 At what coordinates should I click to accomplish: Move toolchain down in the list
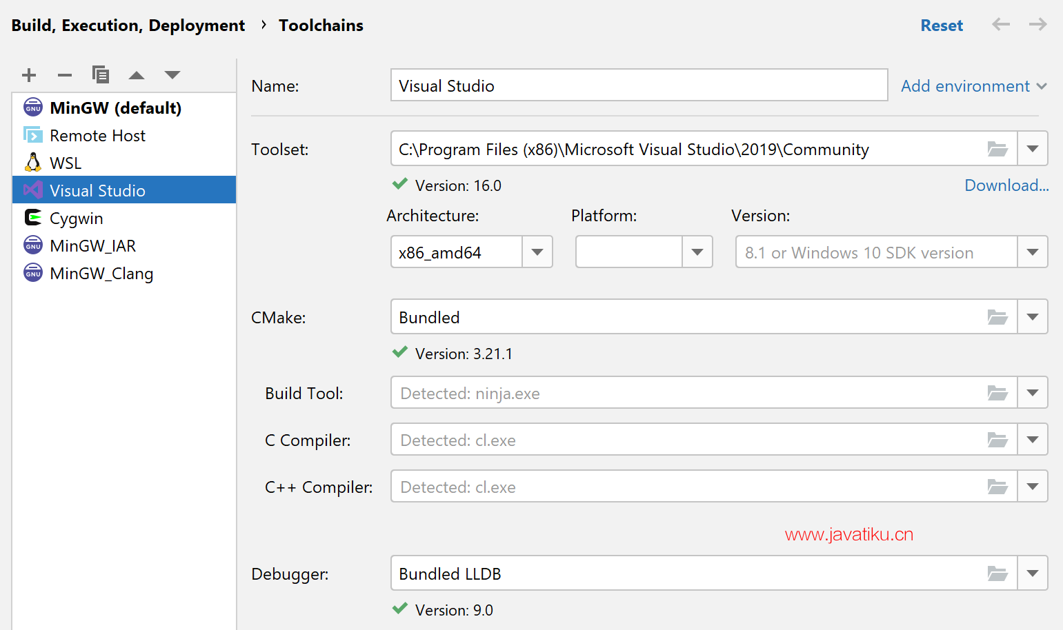pos(172,74)
